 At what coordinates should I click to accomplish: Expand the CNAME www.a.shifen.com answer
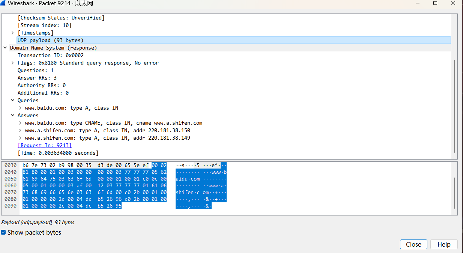20,123
